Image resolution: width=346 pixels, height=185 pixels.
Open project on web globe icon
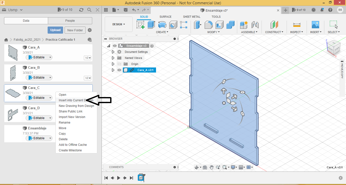coord(89,40)
